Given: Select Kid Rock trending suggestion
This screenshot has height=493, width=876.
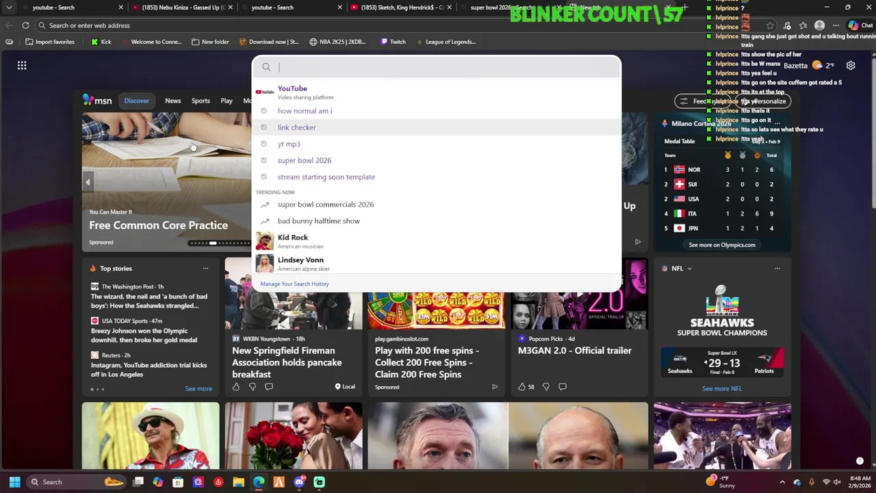Looking at the screenshot, I should [437, 241].
